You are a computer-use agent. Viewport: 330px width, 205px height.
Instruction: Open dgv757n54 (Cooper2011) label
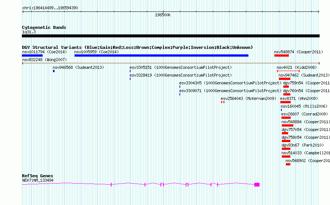(x=306, y=130)
